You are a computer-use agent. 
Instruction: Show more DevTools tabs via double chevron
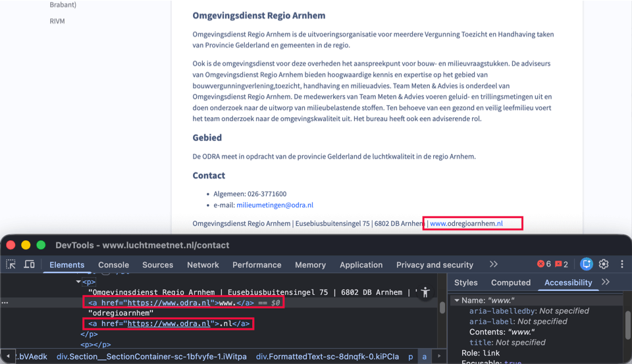coord(493,264)
